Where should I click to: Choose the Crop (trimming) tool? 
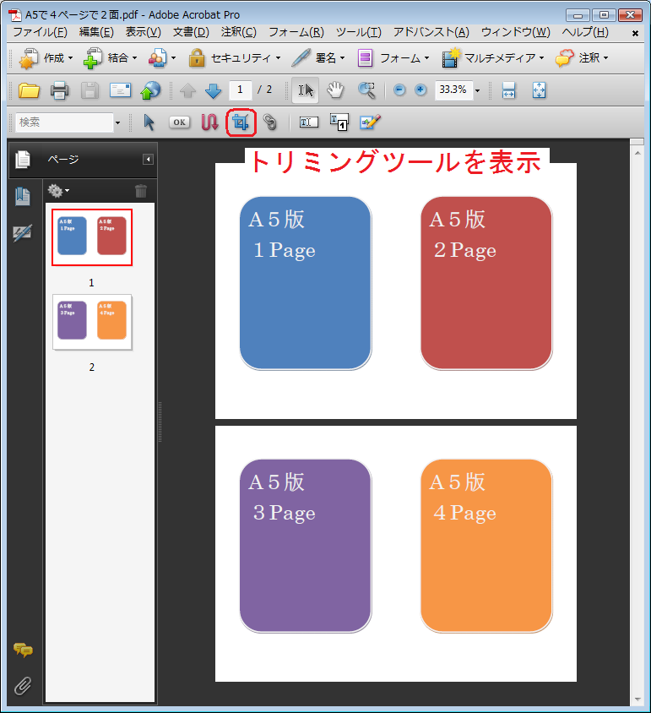coord(241,122)
